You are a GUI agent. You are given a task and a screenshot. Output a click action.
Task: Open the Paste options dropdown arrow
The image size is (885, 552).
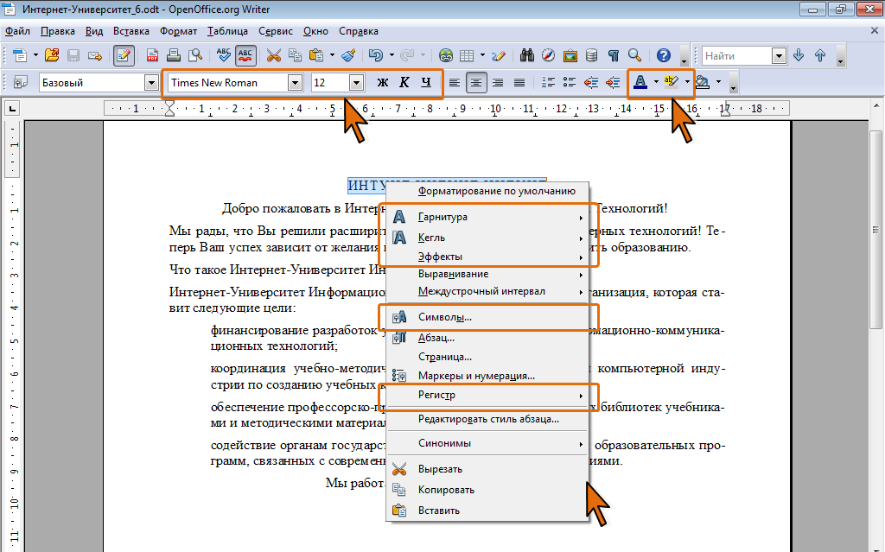pos(332,55)
